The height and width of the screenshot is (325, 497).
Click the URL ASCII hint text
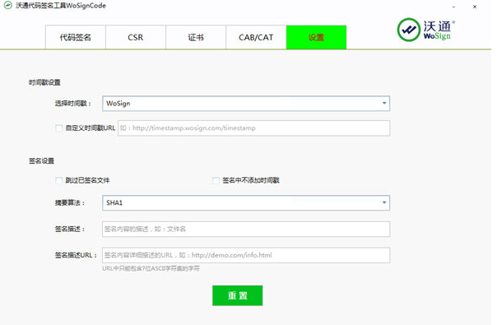click(x=151, y=268)
